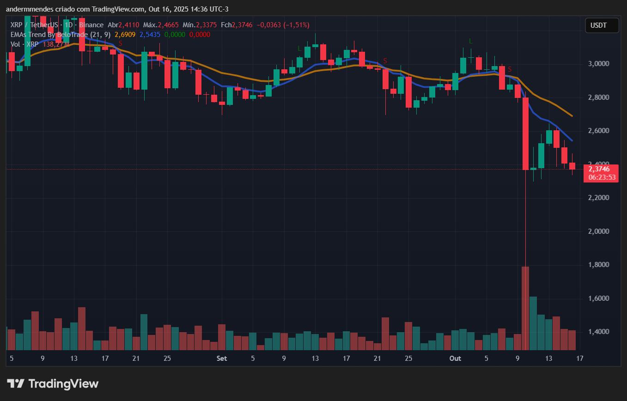The width and height of the screenshot is (627, 401).
Task: Click the 3,0000 price axis label
Action: (x=599, y=64)
